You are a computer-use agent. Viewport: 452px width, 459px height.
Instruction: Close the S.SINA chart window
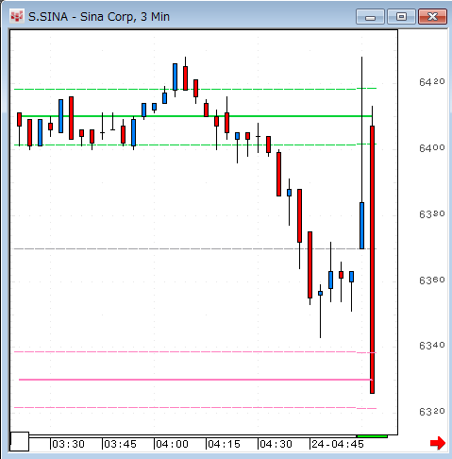point(432,17)
